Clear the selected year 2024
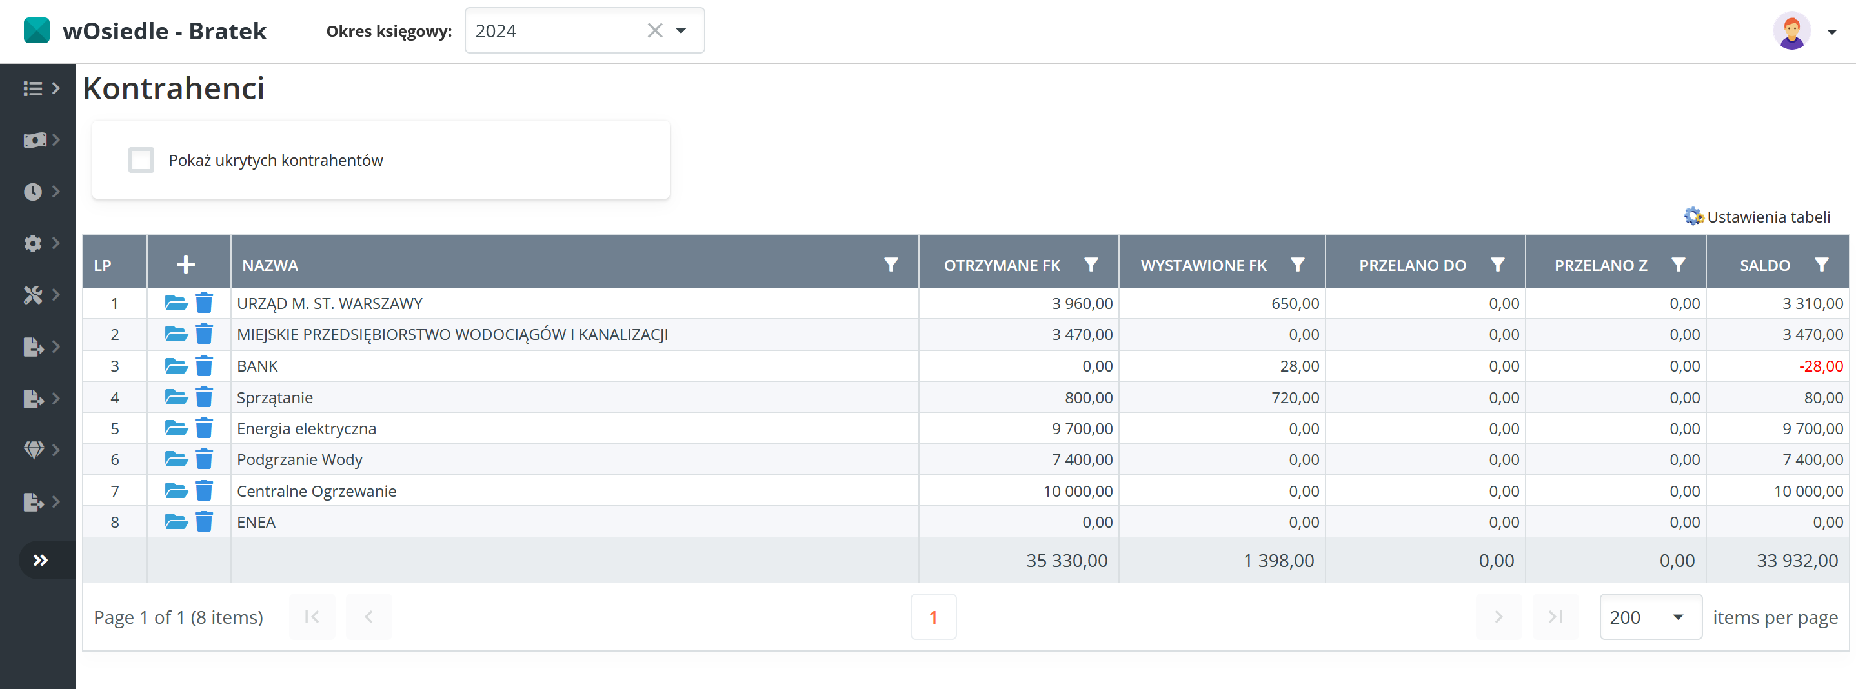 [x=654, y=31]
